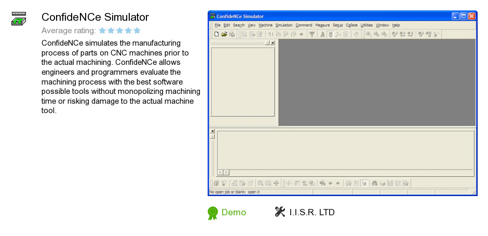Click the five-star average rating
The height and width of the screenshot is (236, 488).
(x=120, y=31)
